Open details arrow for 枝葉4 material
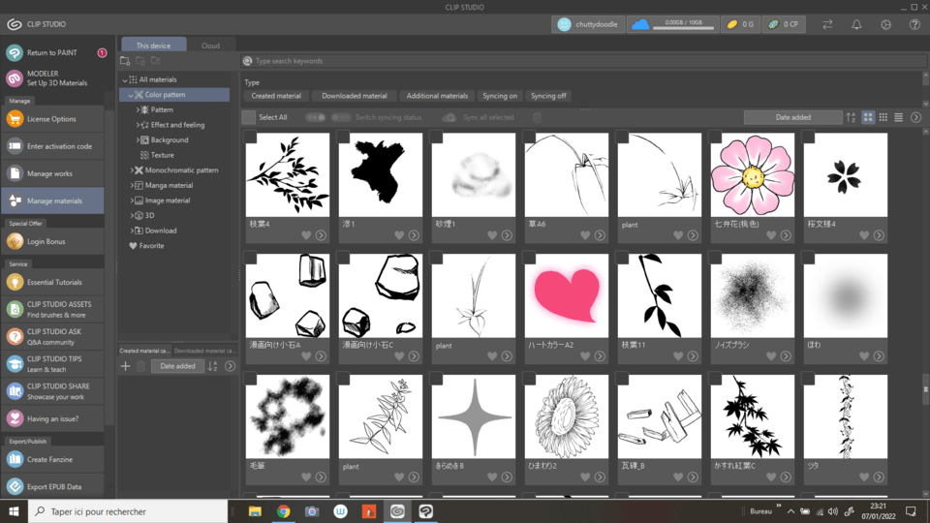This screenshot has width=930, height=523. [x=321, y=235]
